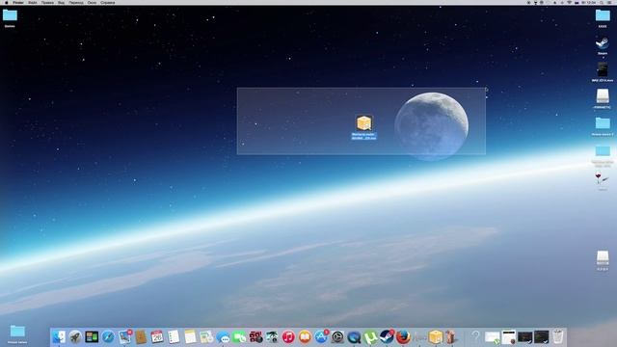Open Notes yellow pad in Dock
This screenshot has width=617, height=347.
coord(190,336)
